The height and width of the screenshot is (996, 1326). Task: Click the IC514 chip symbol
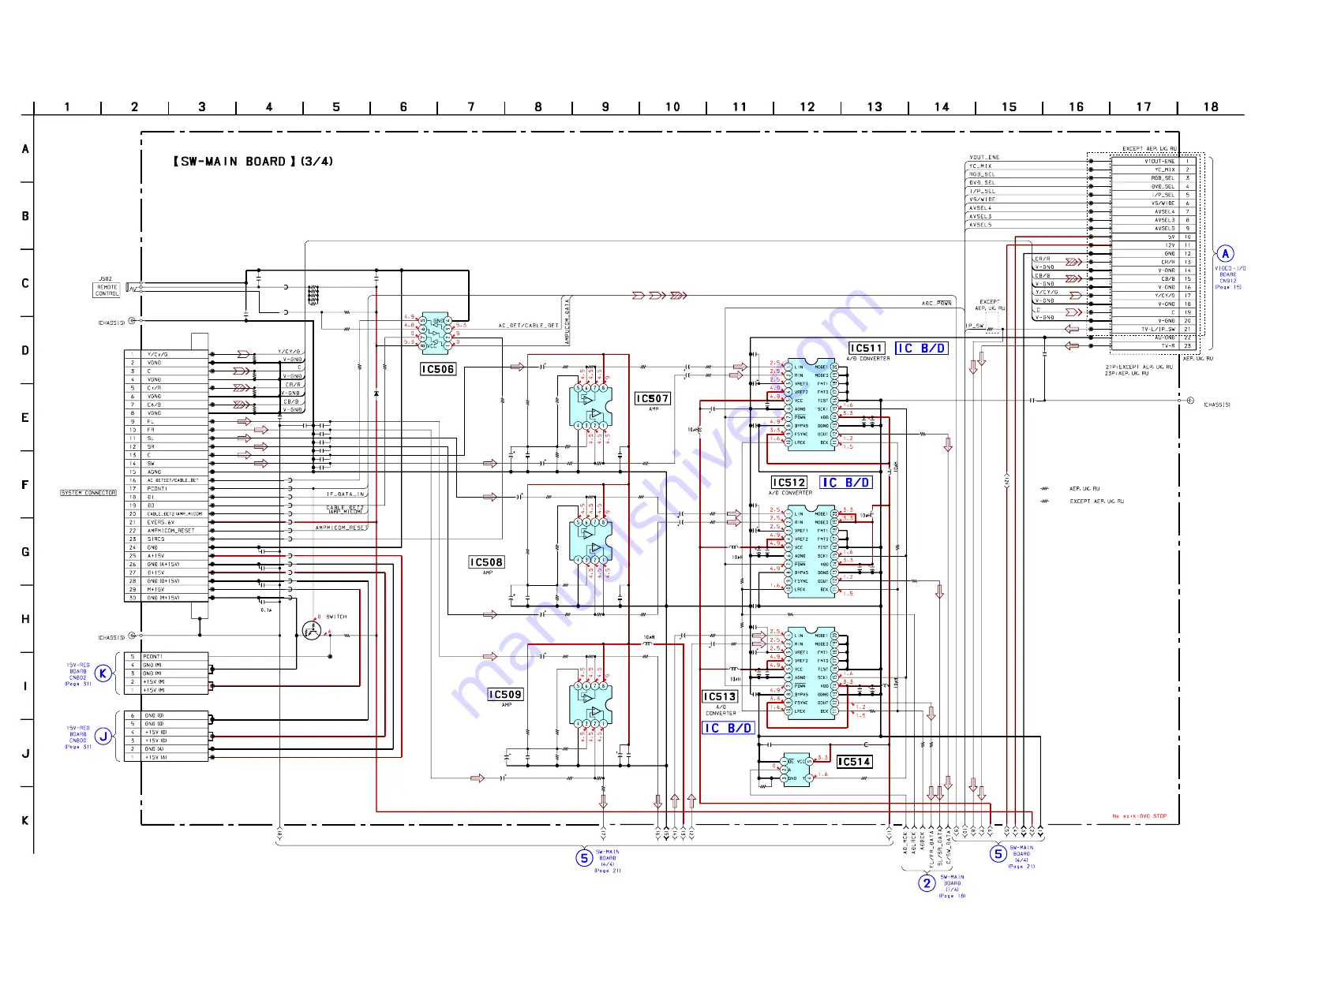tap(797, 770)
